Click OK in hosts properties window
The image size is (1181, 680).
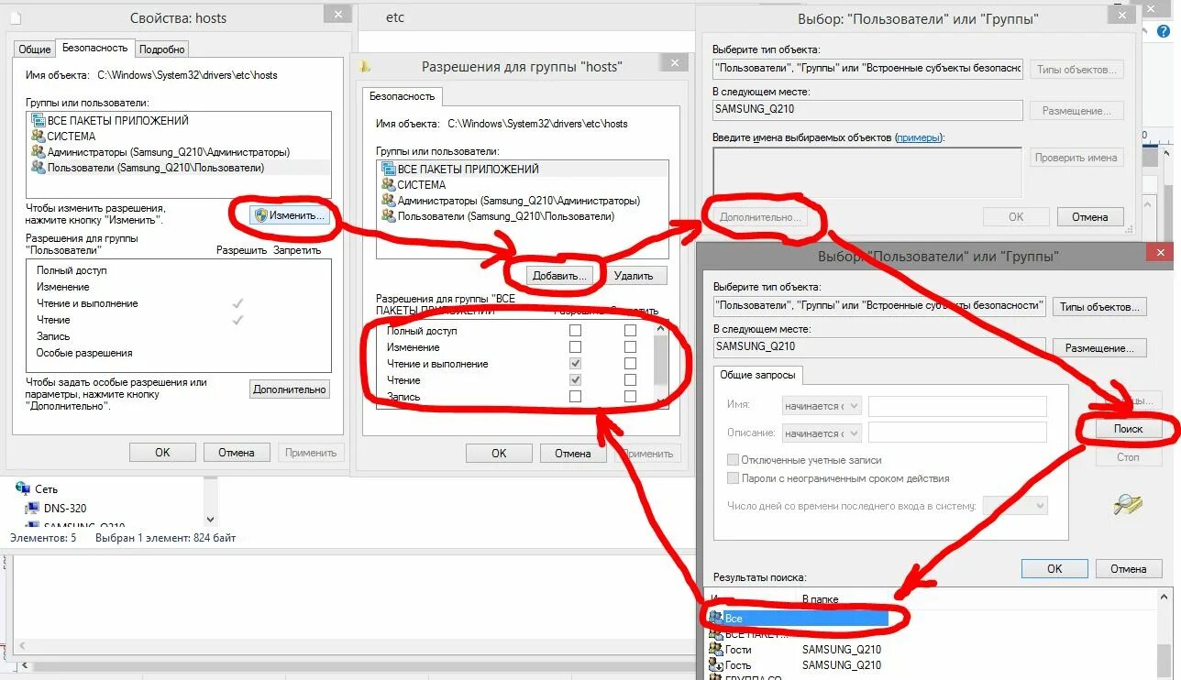click(162, 452)
